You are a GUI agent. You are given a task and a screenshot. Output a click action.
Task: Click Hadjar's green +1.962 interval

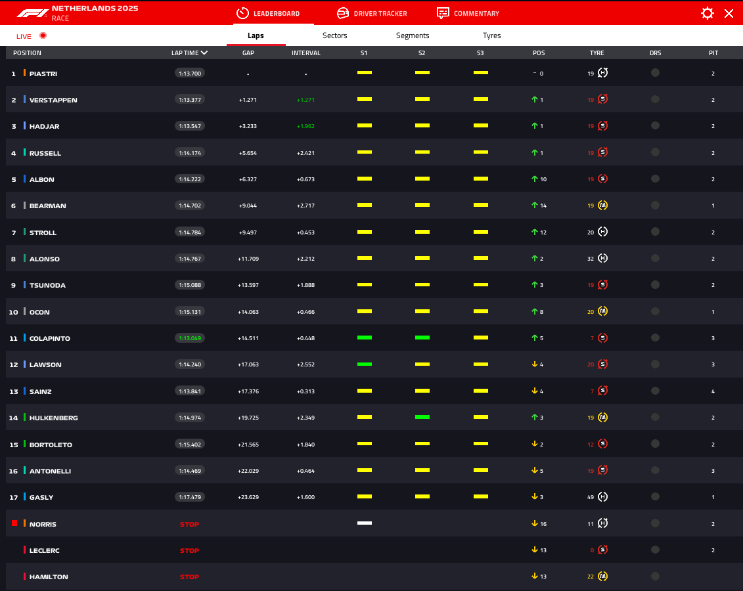tap(305, 126)
